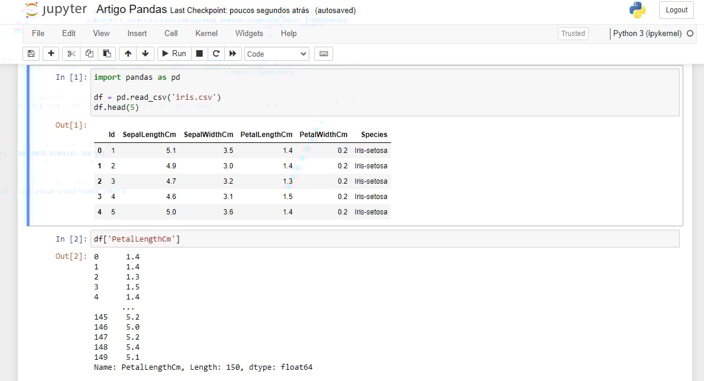Copy selected cells icon

[89, 54]
